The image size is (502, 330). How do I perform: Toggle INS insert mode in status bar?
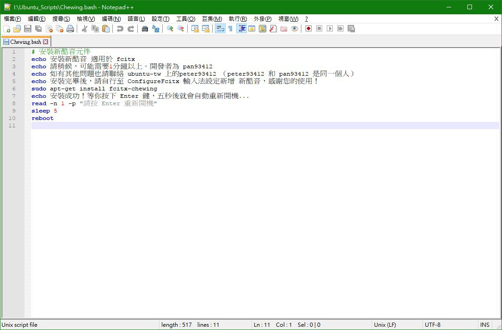coord(485,325)
